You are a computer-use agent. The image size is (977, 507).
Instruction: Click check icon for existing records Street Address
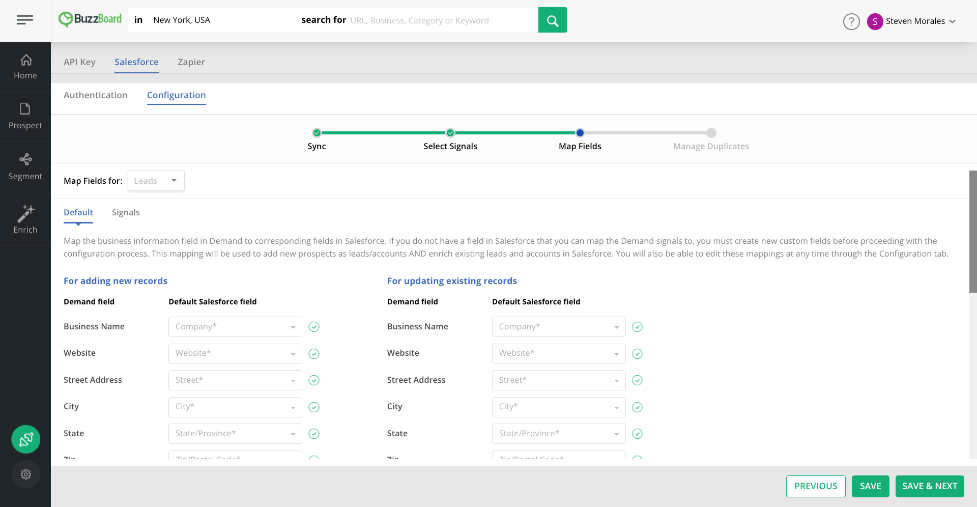point(637,380)
